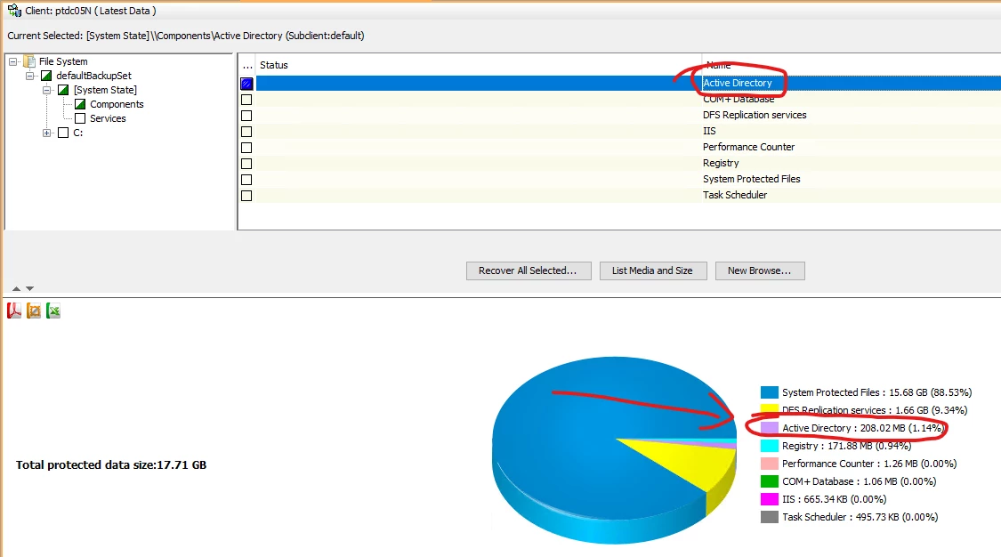Click the Registry cyan legend swatch
1001x557 pixels.
point(770,446)
